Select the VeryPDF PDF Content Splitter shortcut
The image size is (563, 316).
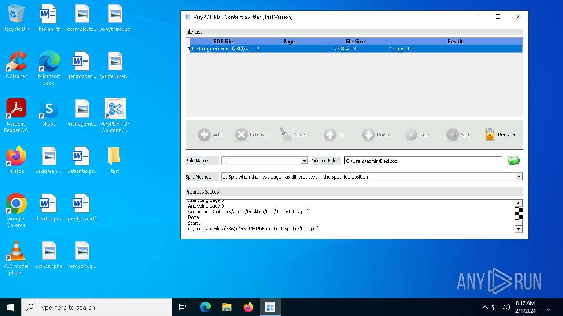[115, 116]
